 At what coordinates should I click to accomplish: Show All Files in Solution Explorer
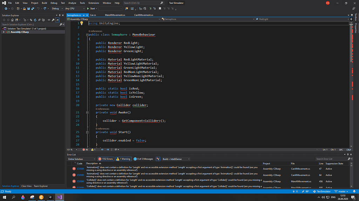(x=43, y=20)
